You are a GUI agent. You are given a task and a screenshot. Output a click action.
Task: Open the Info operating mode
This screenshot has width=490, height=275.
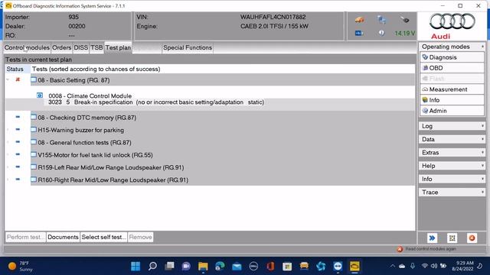coord(452,100)
